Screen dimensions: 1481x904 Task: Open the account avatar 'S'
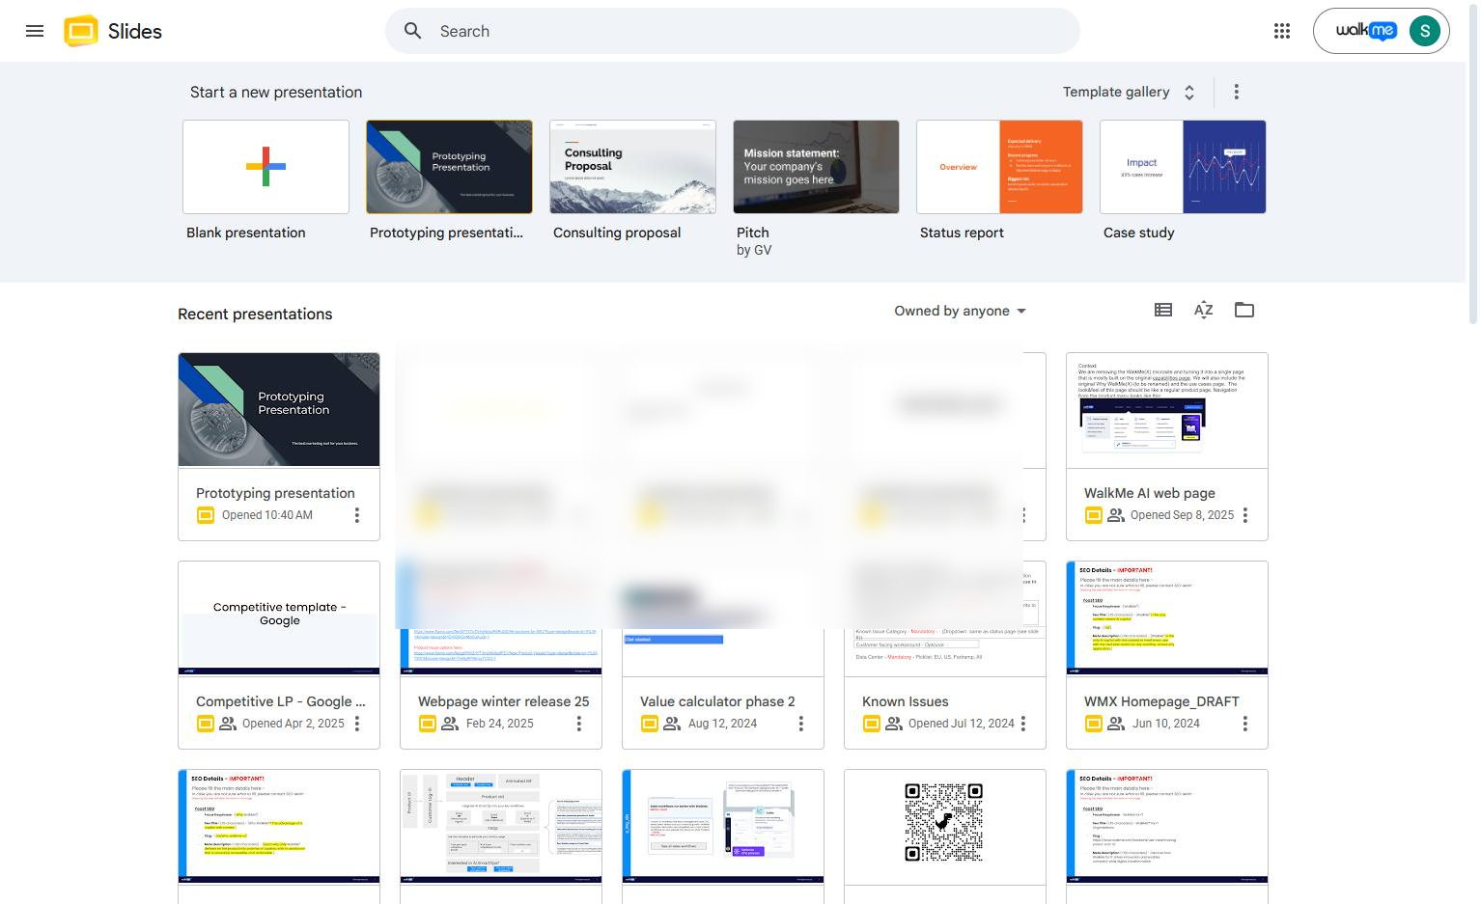[1425, 31]
